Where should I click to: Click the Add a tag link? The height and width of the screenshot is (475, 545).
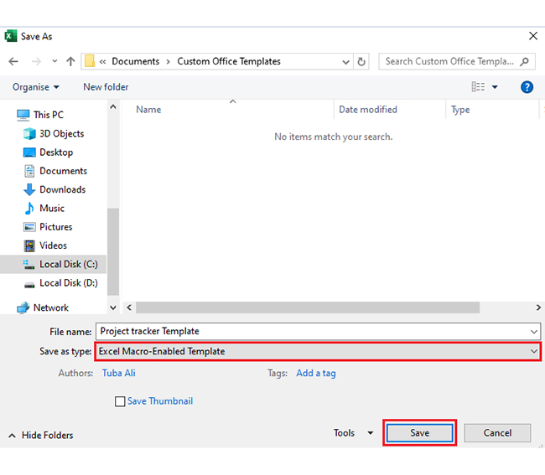[315, 373]
